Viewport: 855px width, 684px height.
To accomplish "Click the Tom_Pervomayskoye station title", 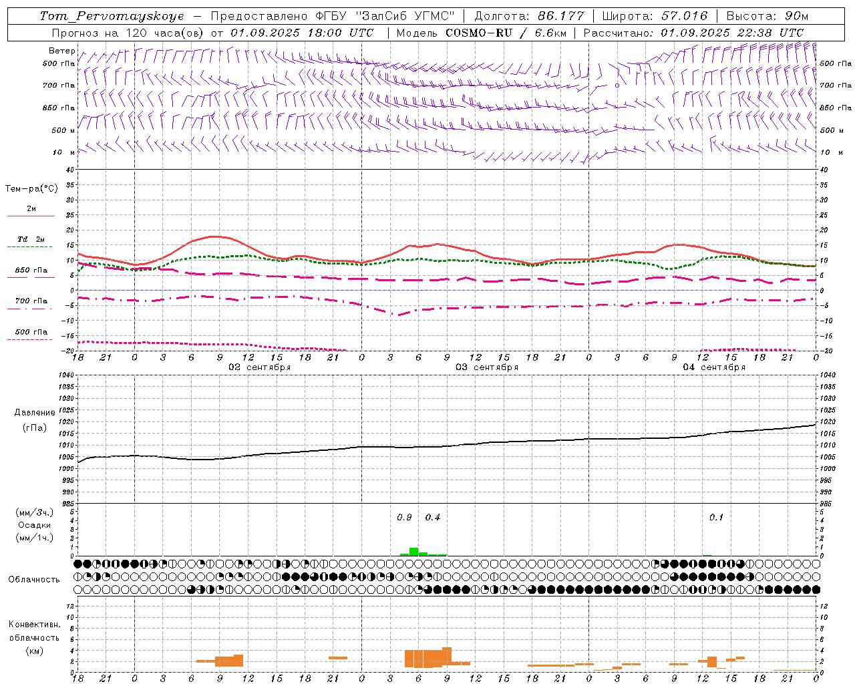I will tap(112, 16).
